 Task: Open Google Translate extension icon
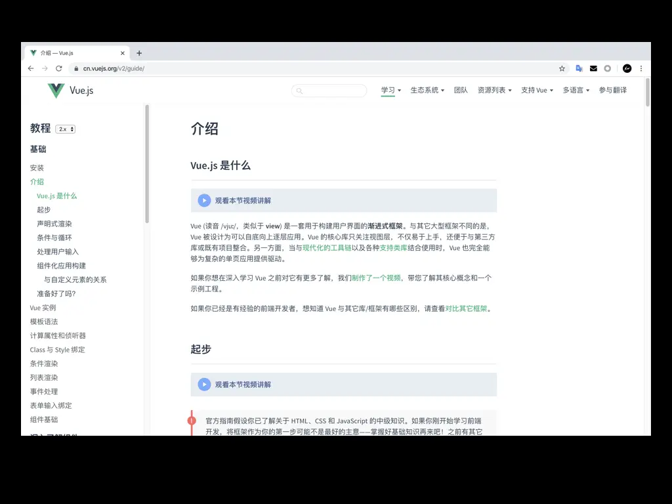[x=579, y=68]
